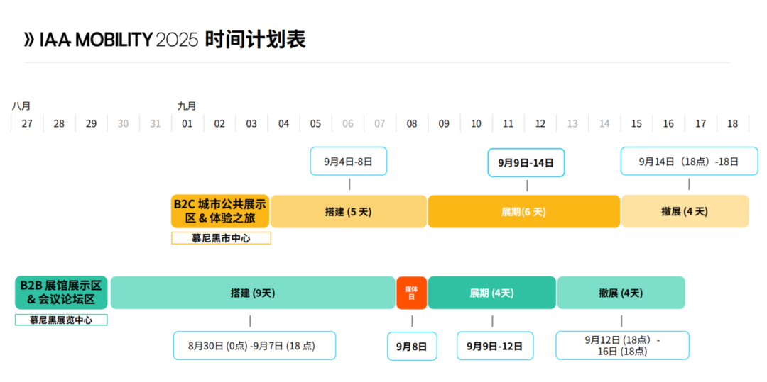The height and width of the screenshot is (382, 767).
Task: Click date 04 in the calendar row
Action: (x=283, y=124)
